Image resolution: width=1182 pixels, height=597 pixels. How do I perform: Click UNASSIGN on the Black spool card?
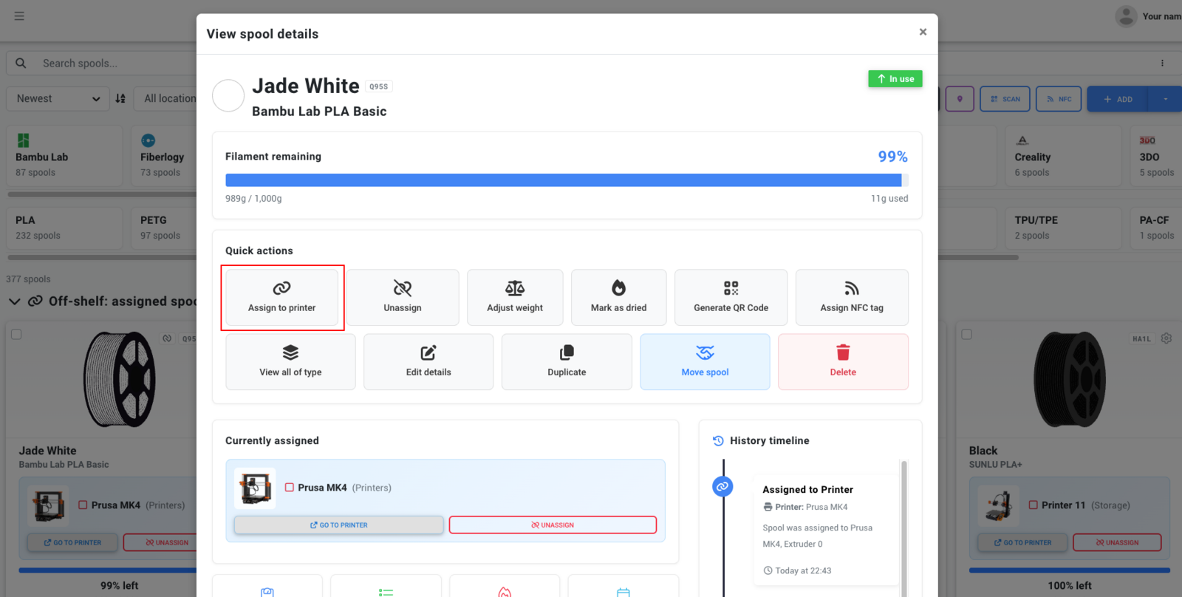(x=1117, y=542)
